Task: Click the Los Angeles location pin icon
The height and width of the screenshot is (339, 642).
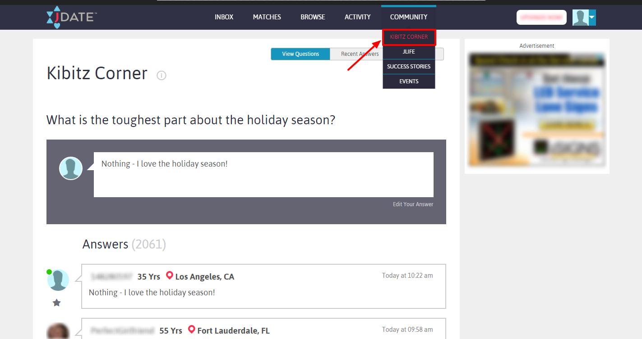Action: (170, 276)
